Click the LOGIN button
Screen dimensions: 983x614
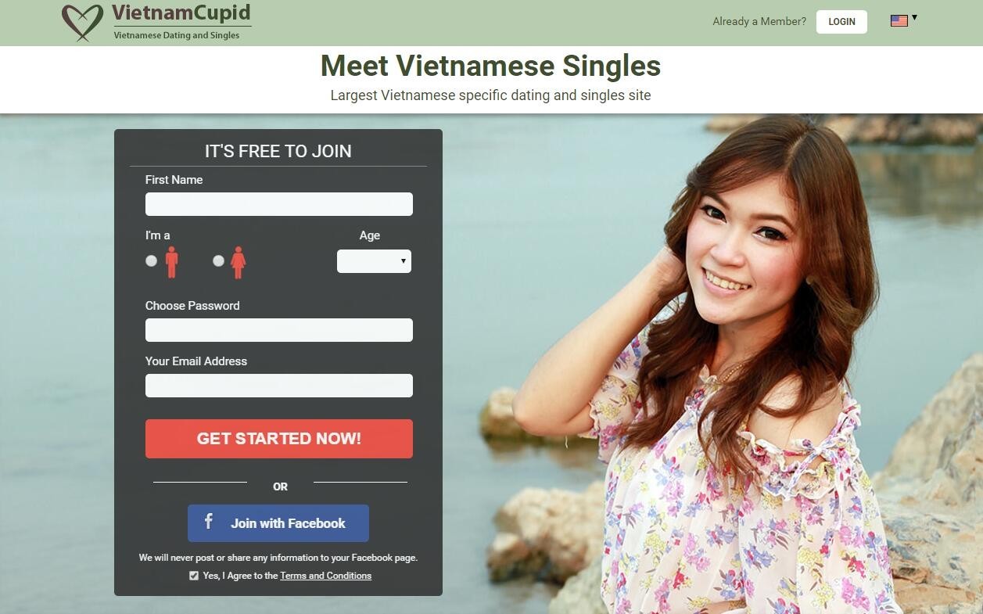(x=841, y=22)
